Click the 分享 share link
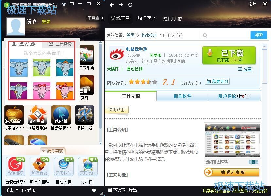271x196 pixels. pos(245,69)
